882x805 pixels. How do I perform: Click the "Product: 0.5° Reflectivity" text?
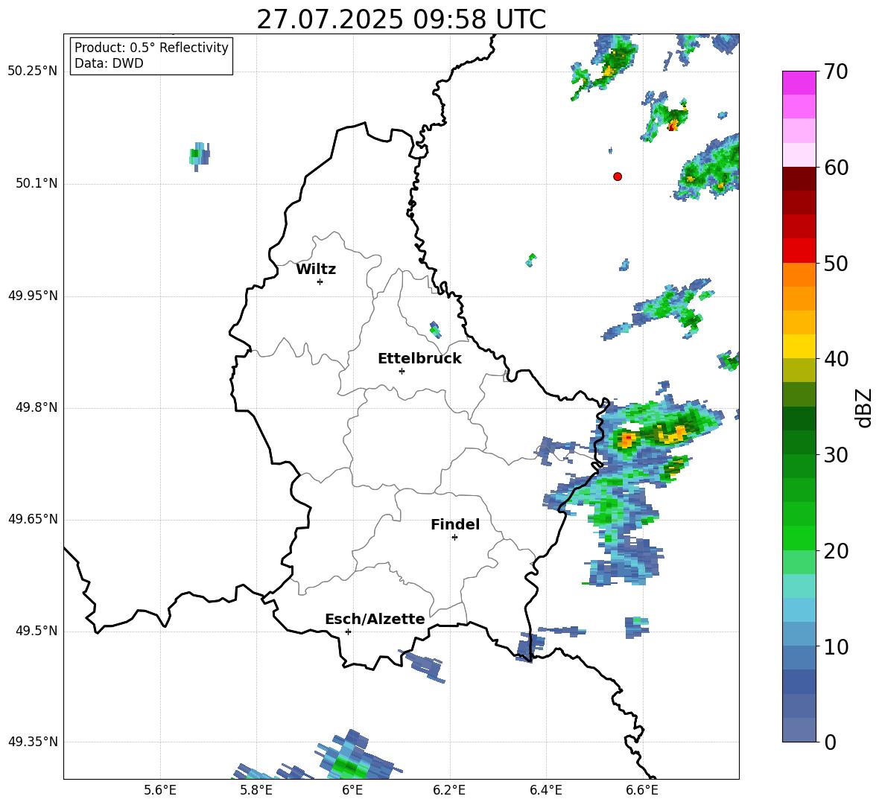pyautogui.click(x=151, y=47)
